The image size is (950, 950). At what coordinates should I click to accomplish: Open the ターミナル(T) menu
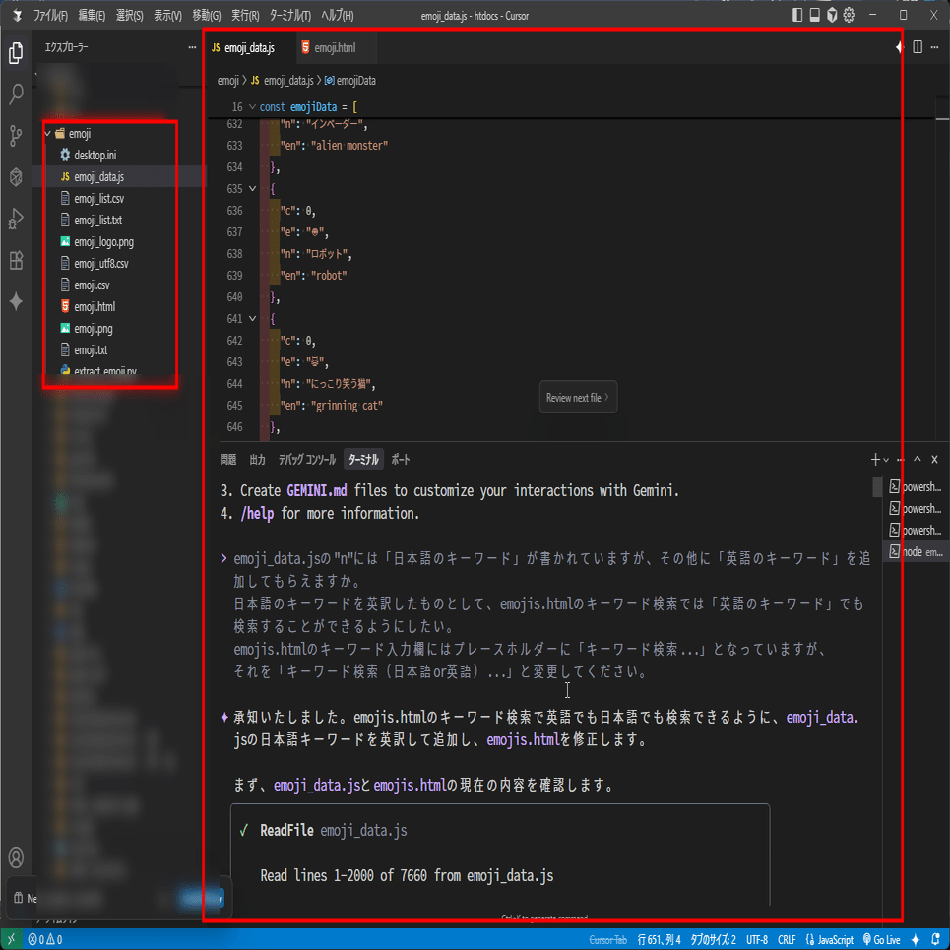coord(289,15)
